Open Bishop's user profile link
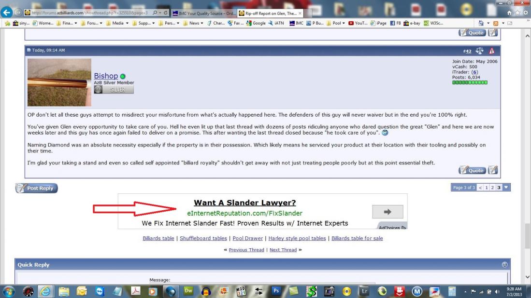The height and width of the screenshot is (298, 531). tap(106, 76)
